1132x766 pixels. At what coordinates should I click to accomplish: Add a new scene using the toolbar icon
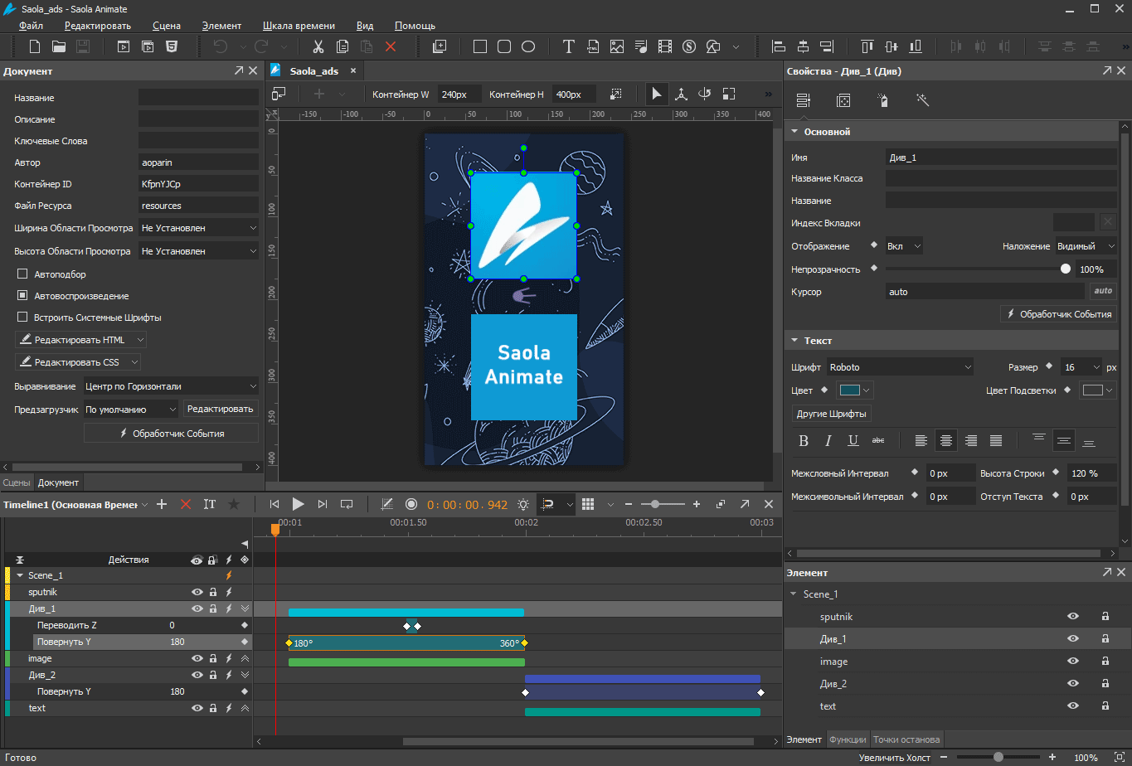tap(440, 46)
